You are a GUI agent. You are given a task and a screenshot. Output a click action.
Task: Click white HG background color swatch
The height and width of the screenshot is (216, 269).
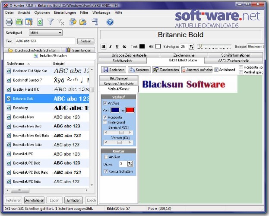pyautogui.click(x=158, y=46)
